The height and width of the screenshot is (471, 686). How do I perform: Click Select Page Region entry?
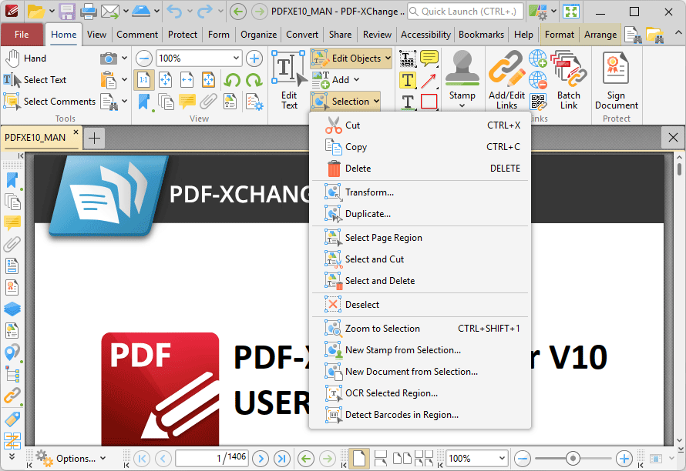(420, 238)
